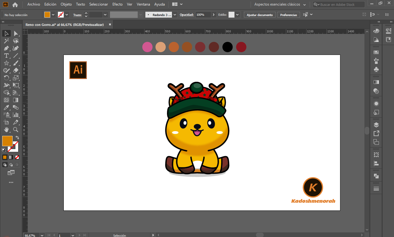Choose the Scale tool
The width and height of the screenshot is (394, 237).
pos(16,78)
